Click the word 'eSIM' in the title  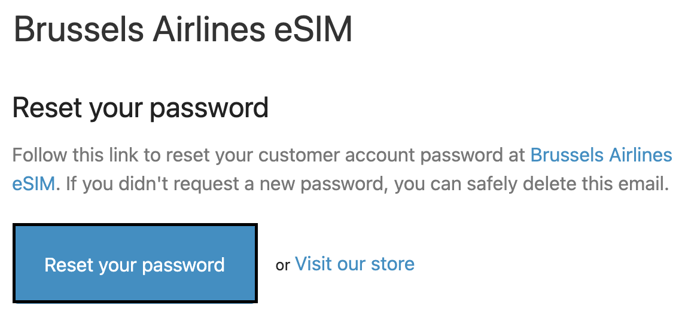click(x=313, y=30)
